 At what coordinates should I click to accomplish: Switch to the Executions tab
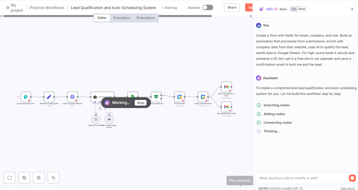coord(121,18)
